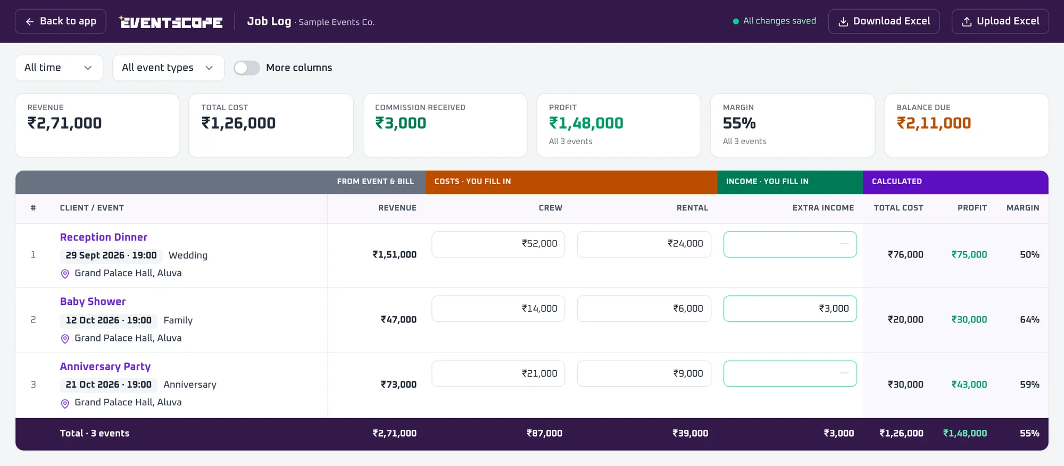The height and width of the screenshot is (466, 1064).
Task: Click the Client / Event column header
Action: [92, 208]
